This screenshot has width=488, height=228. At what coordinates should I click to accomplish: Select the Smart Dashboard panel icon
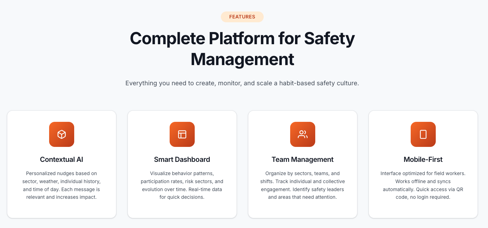[x=182, y=134]
